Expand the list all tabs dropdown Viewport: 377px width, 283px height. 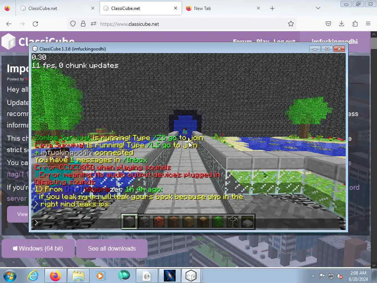tap(318, 8)
